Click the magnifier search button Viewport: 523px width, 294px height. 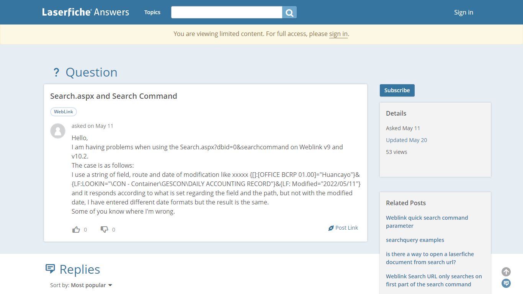[289, 12]
